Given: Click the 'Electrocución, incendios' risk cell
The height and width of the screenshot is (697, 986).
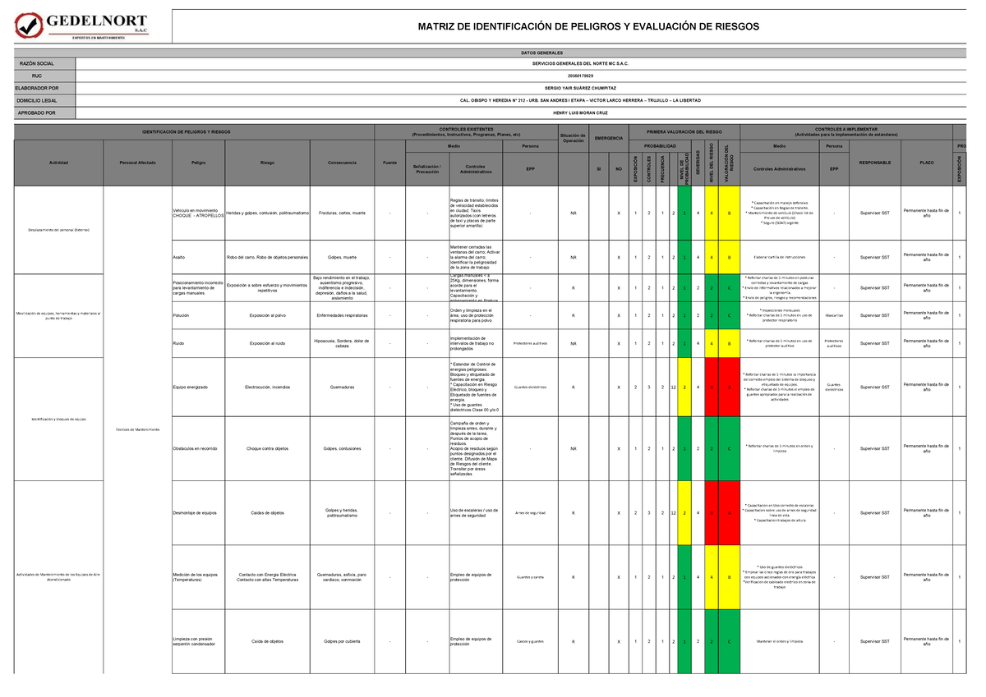Looking at the screenshot, I should point(268,387).
